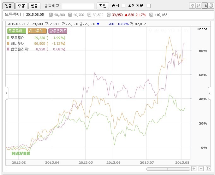Reset the chart with the refresh icon
This screenshot has width=215, height=175.
pos(208,169)
